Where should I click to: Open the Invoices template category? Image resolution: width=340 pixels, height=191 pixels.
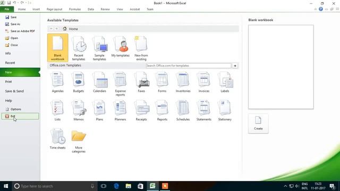(x=204, y=82)
